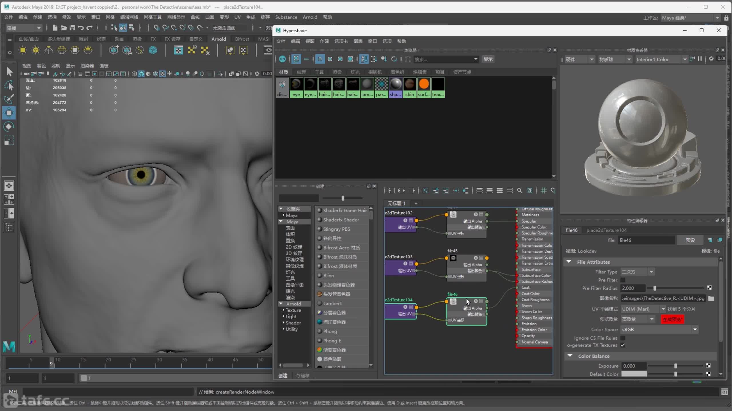Uncheck Auto-generate TX Textures checkbox
Image resolution: width=732 pixels, height=411 pixels.
623,345
